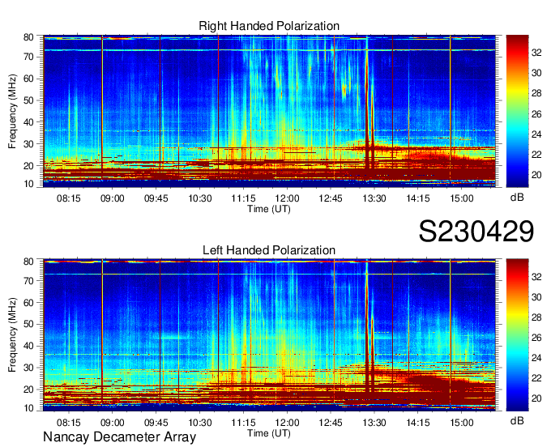Click the "Nancay Decameter Array" caption

click(119, 437)
